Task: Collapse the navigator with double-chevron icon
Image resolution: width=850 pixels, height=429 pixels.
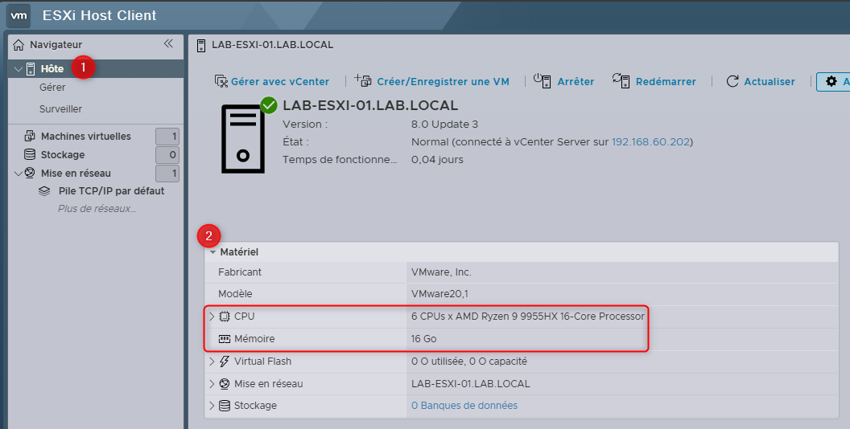Action: (x=168, y=44)
